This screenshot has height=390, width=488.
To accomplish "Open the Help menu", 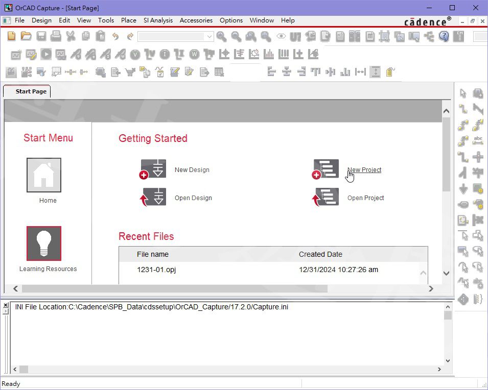I will pos(288,20).
